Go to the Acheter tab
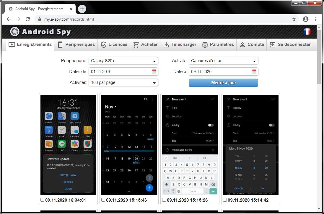The width and height of the screenshot is (324, 214). [145, 44]
